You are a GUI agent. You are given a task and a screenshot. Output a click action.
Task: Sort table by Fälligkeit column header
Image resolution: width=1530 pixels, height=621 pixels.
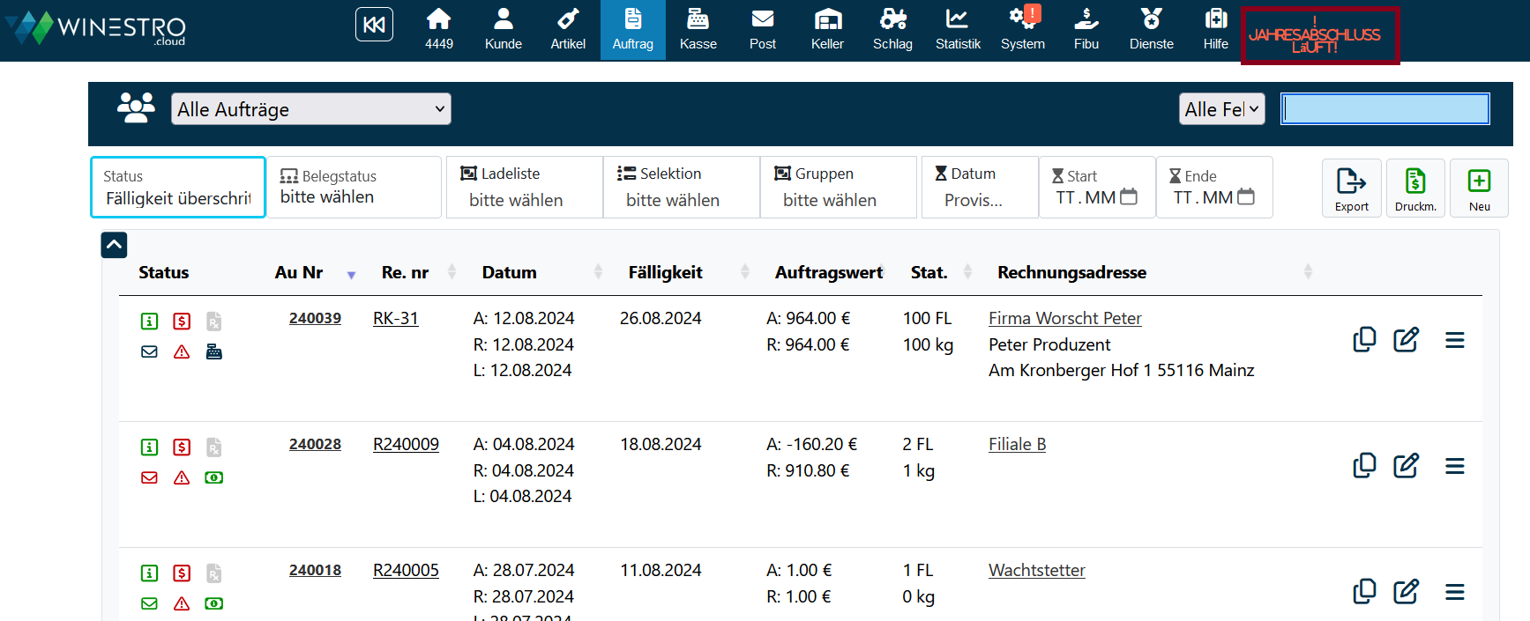click(x=665, y=273)
